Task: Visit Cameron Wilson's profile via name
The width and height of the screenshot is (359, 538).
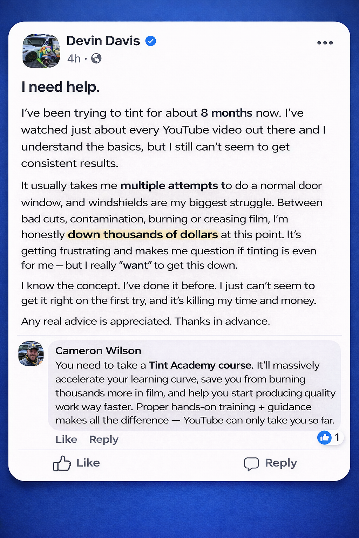Action: pyautogui.click(x=98, y=351)
